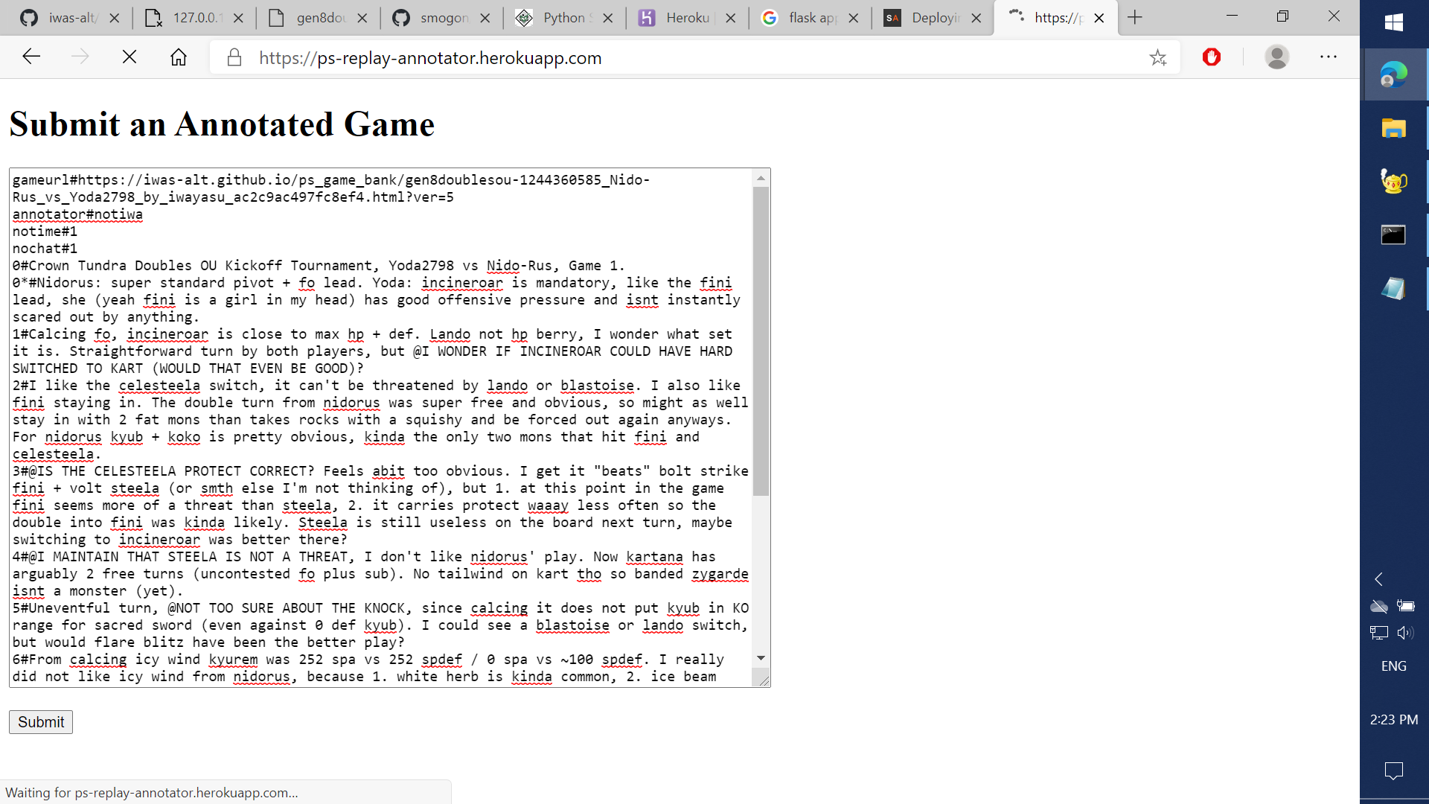Open a new browser tab
The image size is (1429, 804).
[x=1134, y=17]
